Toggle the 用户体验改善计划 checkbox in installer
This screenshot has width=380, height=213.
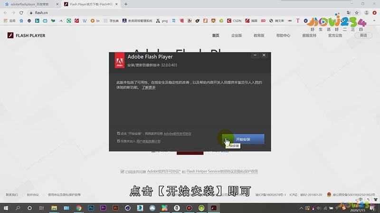click(x=118, y=141)
